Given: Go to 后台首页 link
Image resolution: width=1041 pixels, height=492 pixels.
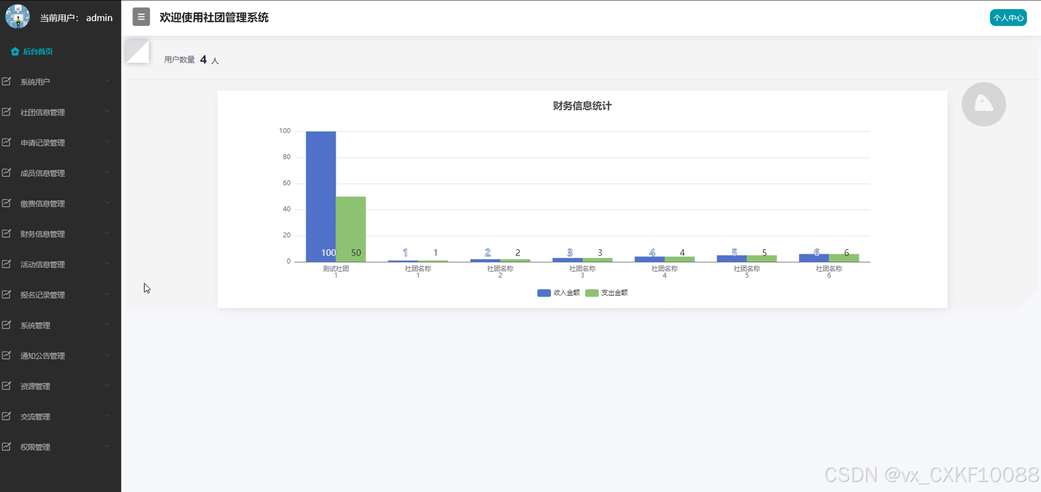Looking at the screenshot, I should point(37,51).
